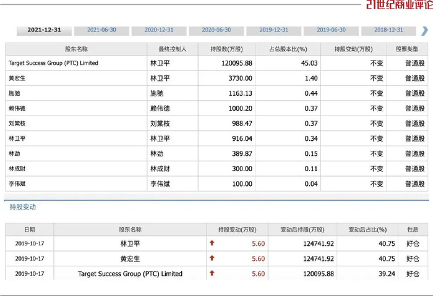The image size is (433, 296).
Task: Switch to the 2021-06-30 tab
Action: (x=103, y=30)
